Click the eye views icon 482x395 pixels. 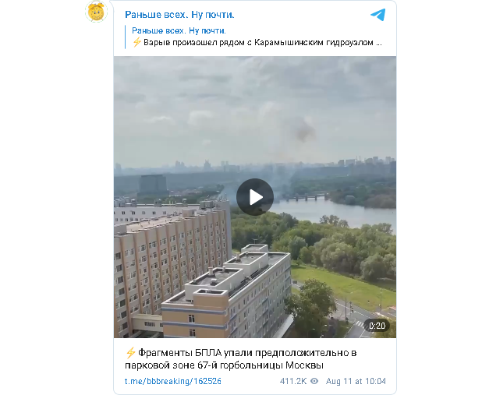pyautogui.click(x=314, y=381)
